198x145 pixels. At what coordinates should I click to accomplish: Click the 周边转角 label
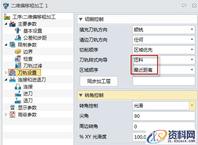point(89,126)
